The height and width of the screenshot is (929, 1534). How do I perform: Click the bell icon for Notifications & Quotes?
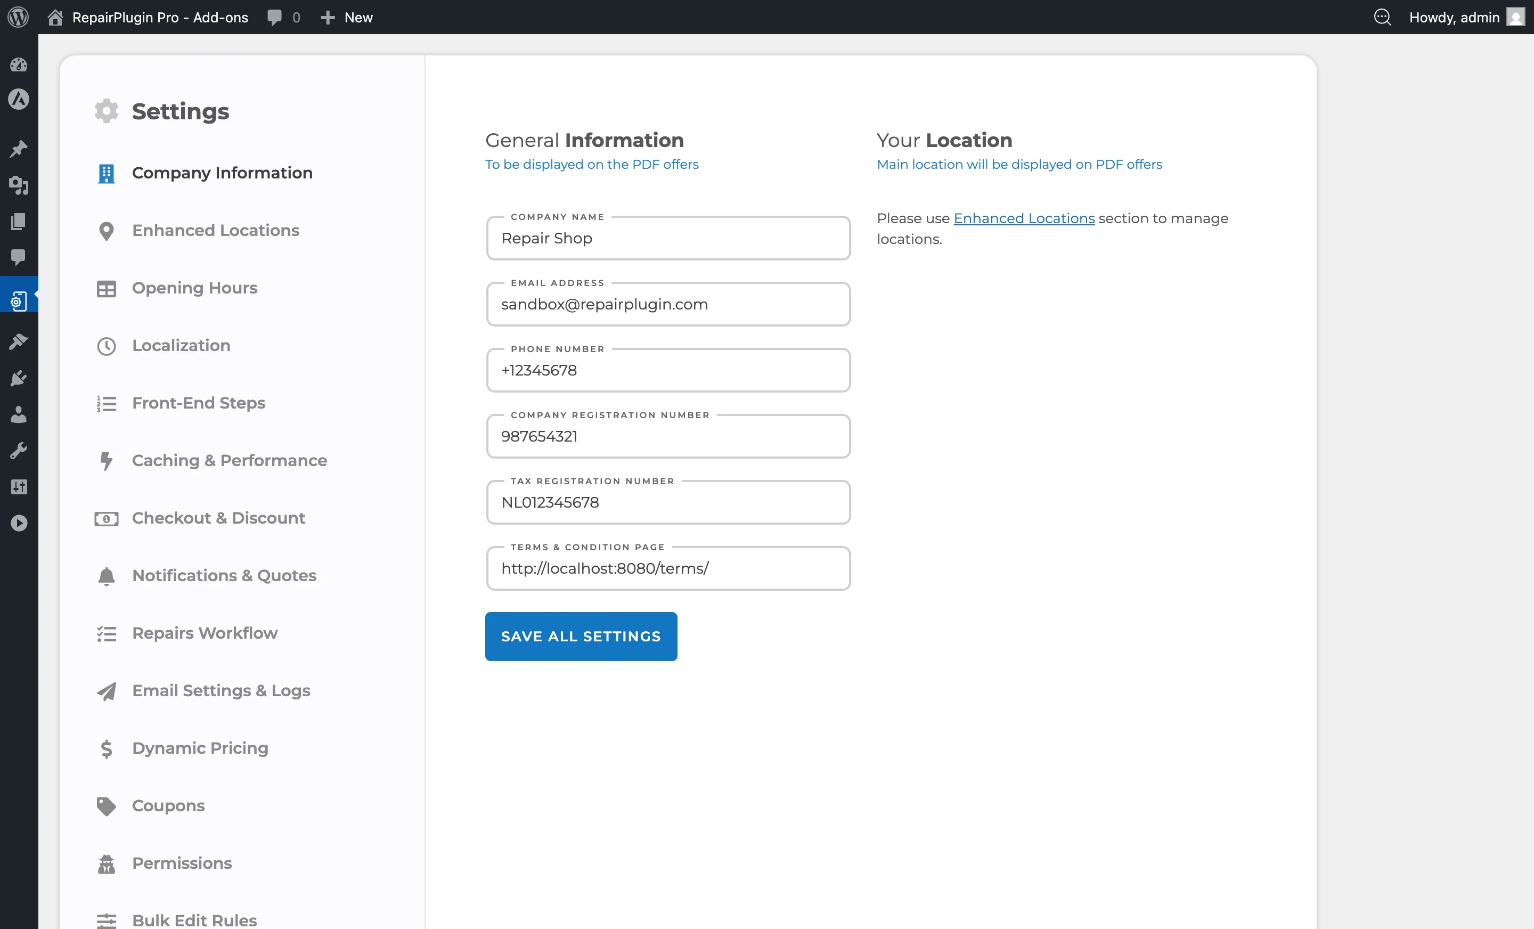coord(106,576)
